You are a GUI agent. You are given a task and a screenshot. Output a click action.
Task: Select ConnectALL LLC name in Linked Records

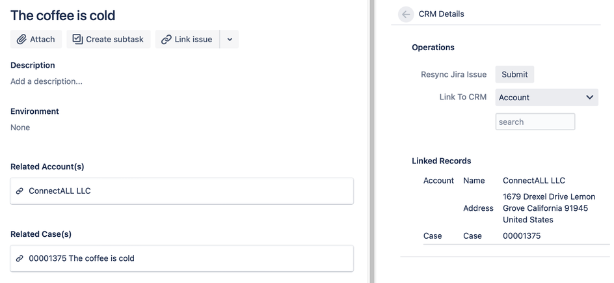coord(534,180)
